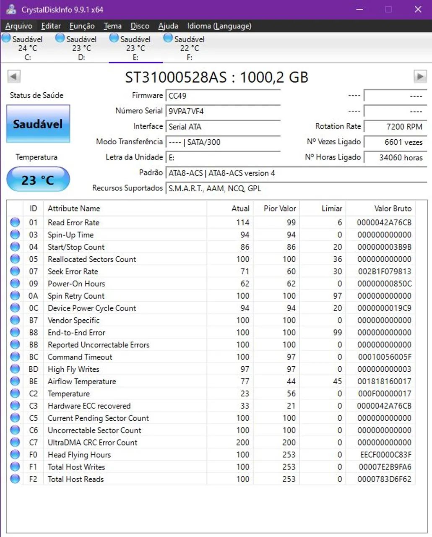Click status orb for Read Error Rate
Image resolution: width=432 pixels, height=537 pixels.
point(15,222)
